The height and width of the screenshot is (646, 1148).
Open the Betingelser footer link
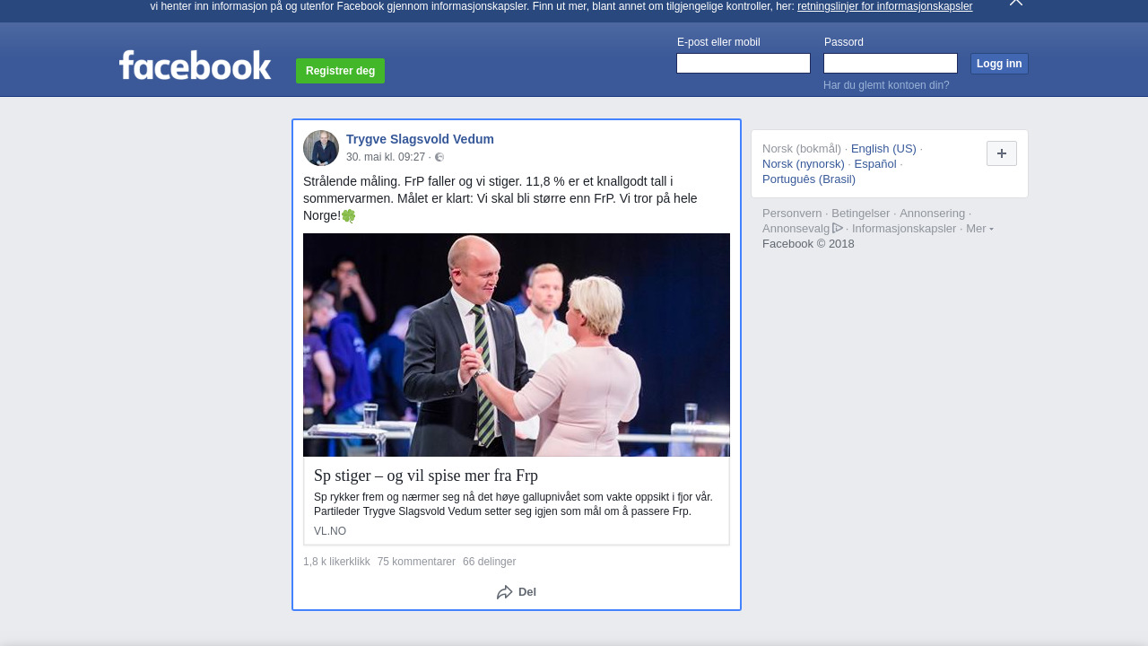pos(861,214)
